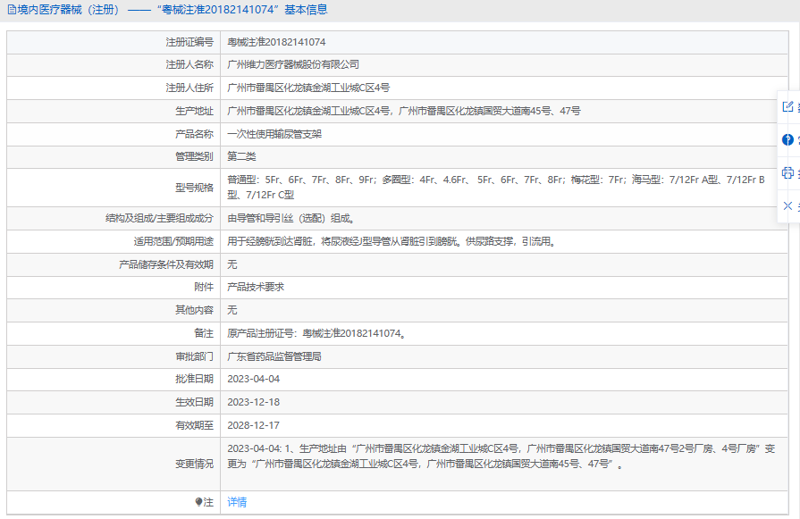Click the production address value with 国贸大道南45号、47号
The height and width of the screenshot is (519, 800).
click(x=403, y=111)
